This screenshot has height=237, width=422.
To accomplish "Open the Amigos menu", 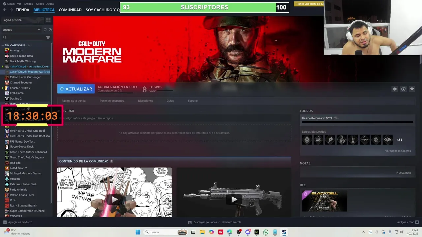I will (28, 4).
